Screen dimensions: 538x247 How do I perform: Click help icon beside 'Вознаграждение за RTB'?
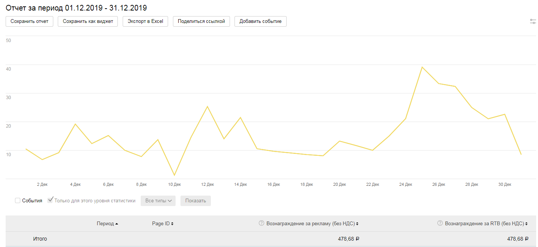[x=440, y=223]
